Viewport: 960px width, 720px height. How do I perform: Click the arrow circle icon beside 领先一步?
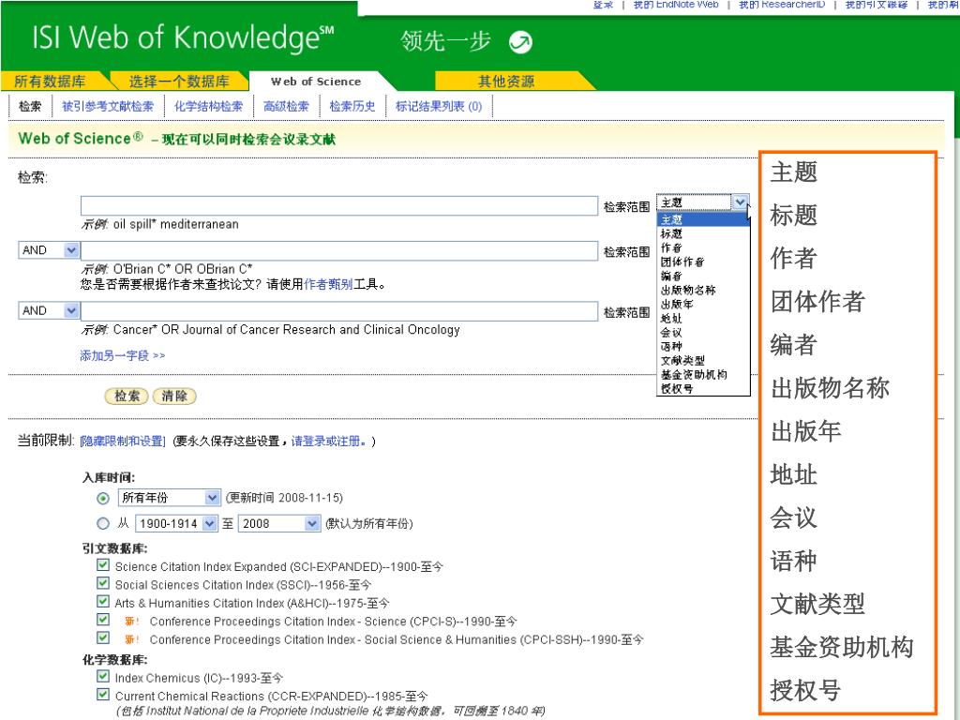520,41
